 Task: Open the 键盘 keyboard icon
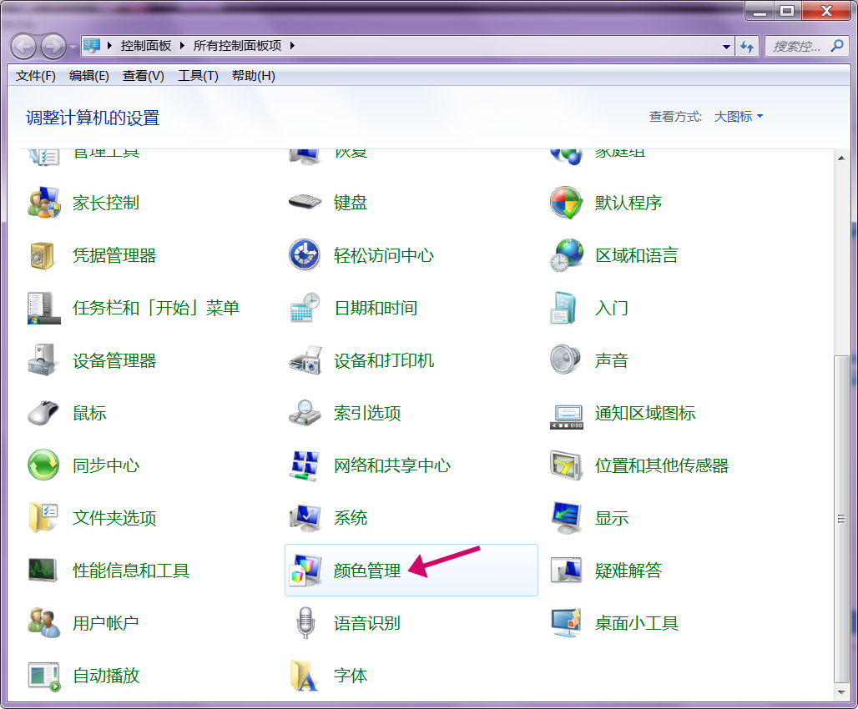pos(305,203)
